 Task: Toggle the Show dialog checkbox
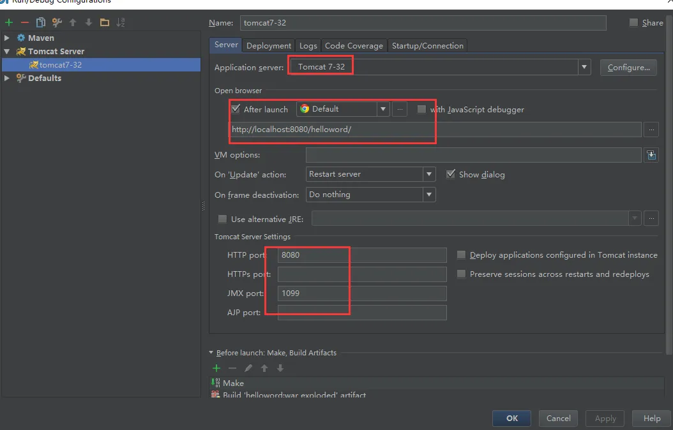coord(451,174)
